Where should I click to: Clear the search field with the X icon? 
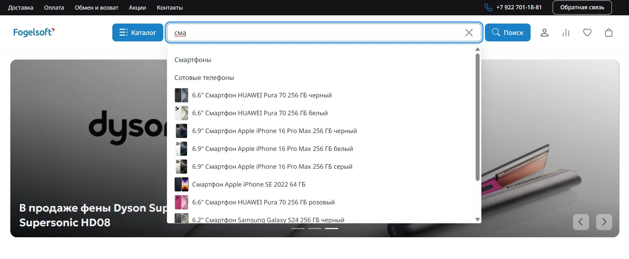(469, 33)
